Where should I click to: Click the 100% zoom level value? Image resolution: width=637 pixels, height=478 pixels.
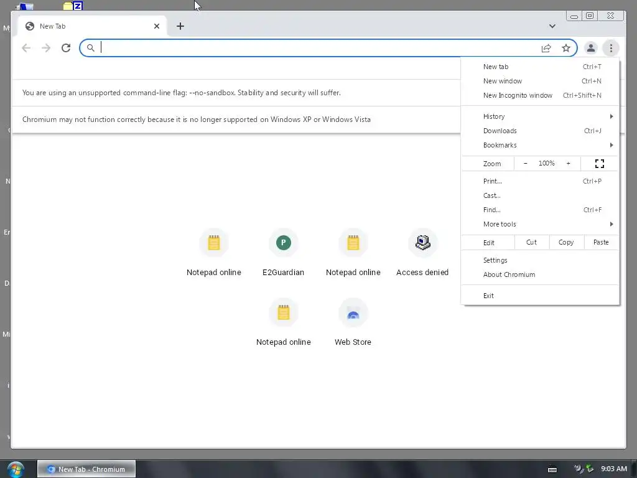pos(546,164)
